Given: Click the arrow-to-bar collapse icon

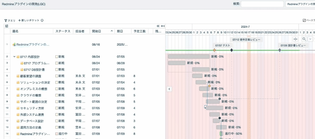Looking at the screenshot, I should point(163,26).
